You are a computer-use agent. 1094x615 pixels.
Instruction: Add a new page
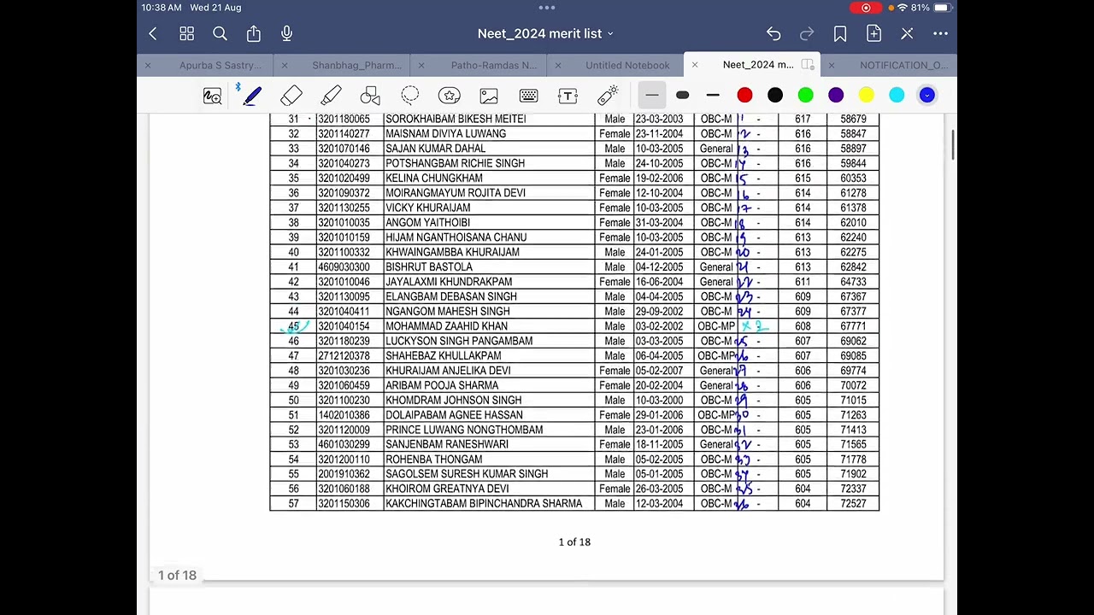873,33
